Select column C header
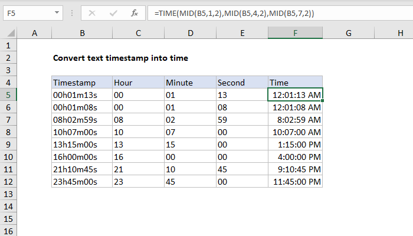413x236 pixels. [138, 33]
